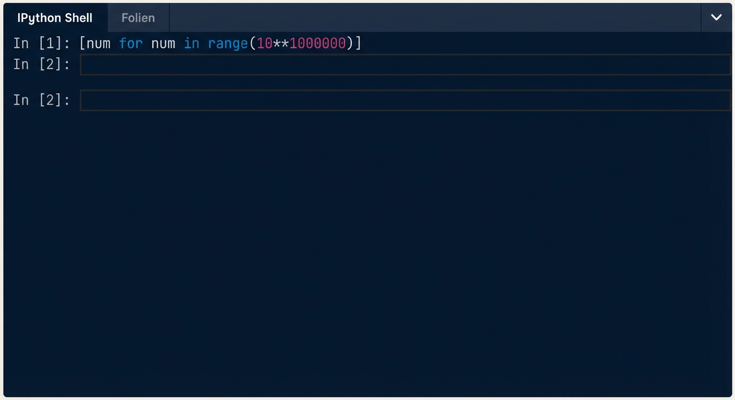Click the 'in' keyword in the code
The image size is (735, 400).
click(192, 43)
